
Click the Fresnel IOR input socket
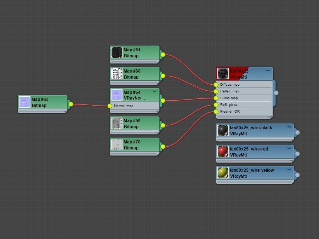point(216,112)
